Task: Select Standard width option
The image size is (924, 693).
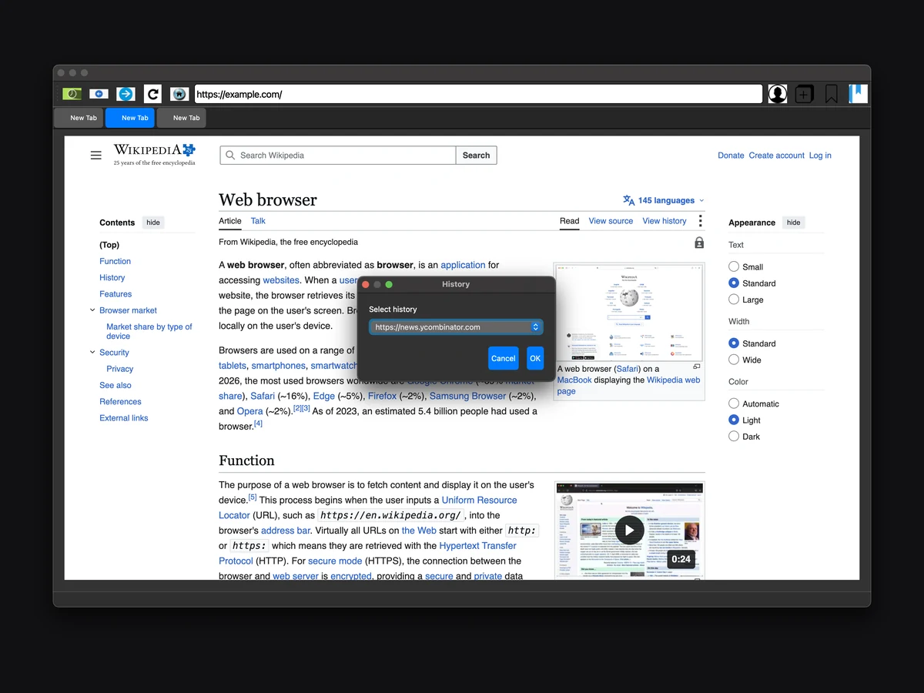Action: pyautogui.click(x=734, y=343)
